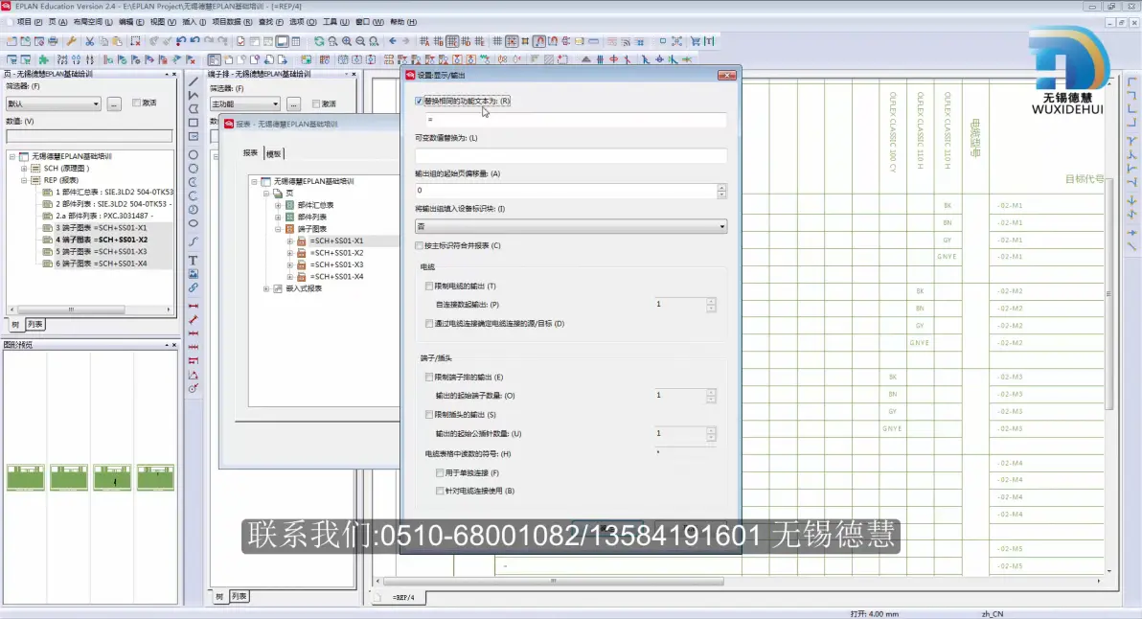This screenshot has width=1142, height=619.
Task: Select the Grid B toolbar icon
Action: [439, 41]
